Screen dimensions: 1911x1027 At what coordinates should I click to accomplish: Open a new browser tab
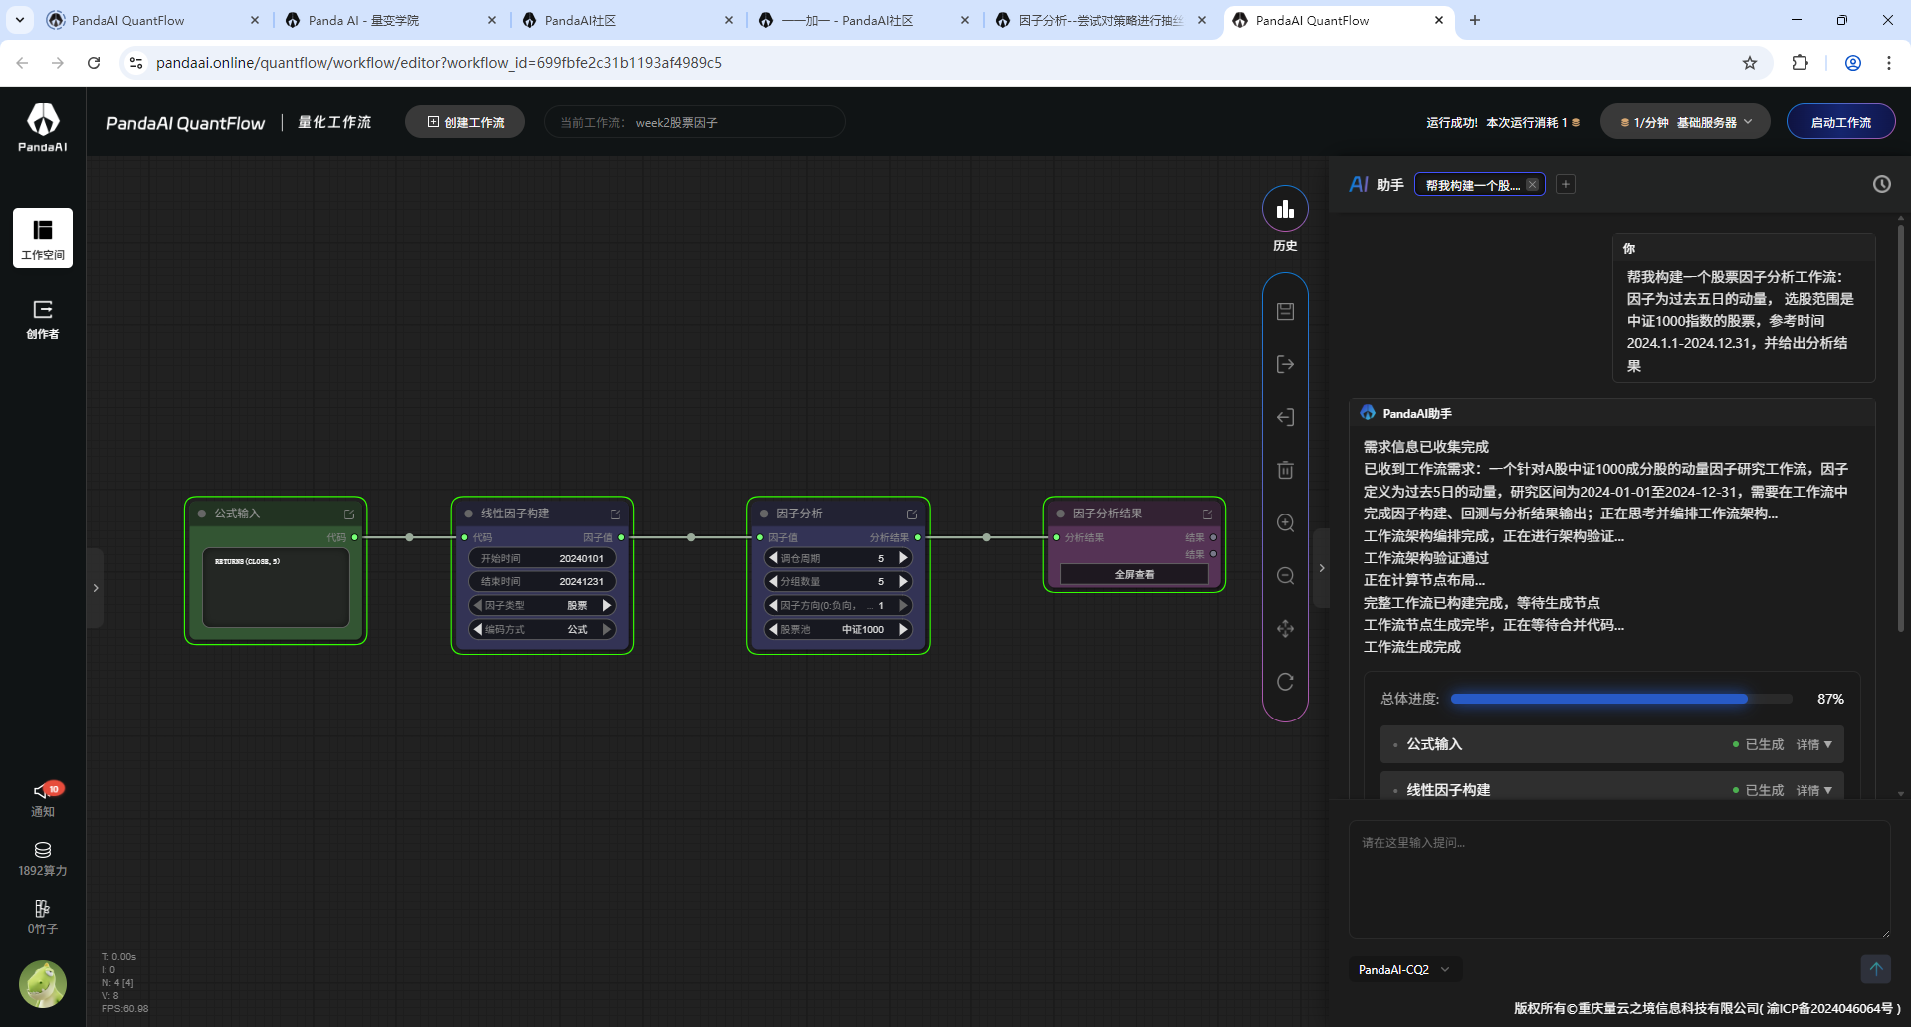click(x=1475, y=20)
